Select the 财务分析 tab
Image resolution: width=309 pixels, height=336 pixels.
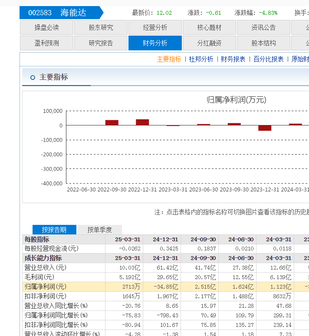155,43
